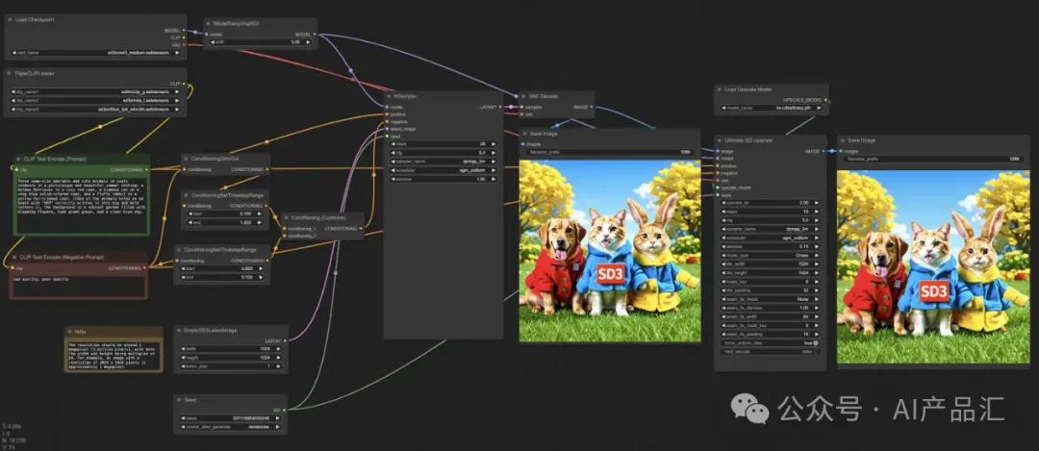Image resolution: width=1039 pixels, height=451 pixels.
Task: Click the negative prompt text box
Action: (x=79, y=286)
